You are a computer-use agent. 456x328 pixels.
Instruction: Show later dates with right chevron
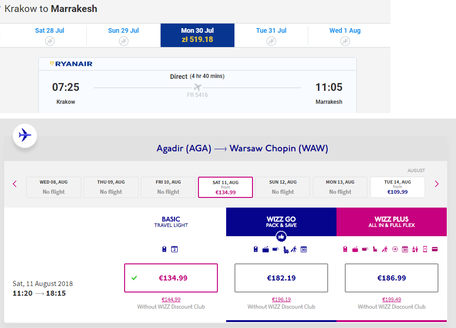pos(437,184)
